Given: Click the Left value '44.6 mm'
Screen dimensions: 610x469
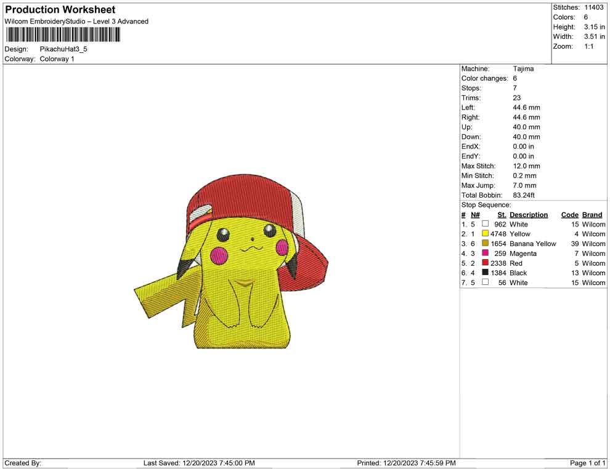Looking at the screenshot, I should coord(526,108).
